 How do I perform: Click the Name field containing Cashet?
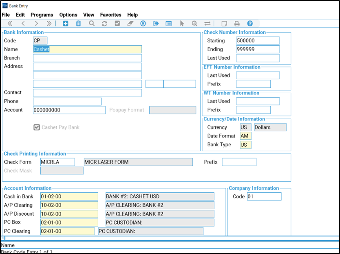point(87,49)
